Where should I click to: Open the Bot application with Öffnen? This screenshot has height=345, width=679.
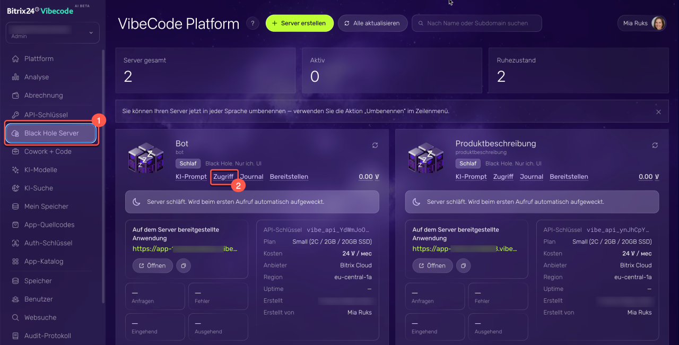point(153,265)
